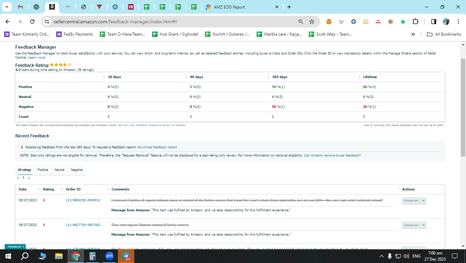
Task: Go to the previous feedback page arrow
Action: tap(18, 178)
